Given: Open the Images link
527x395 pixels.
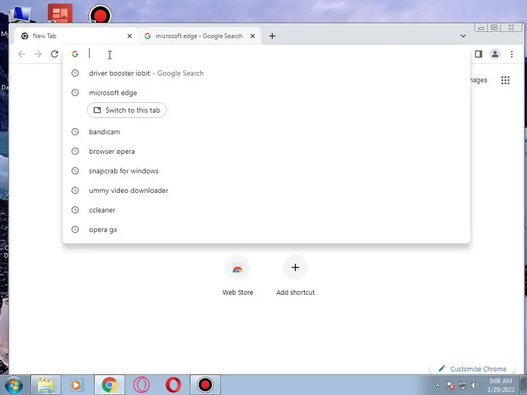Looking at the screenshot, I should click(478, 80).
